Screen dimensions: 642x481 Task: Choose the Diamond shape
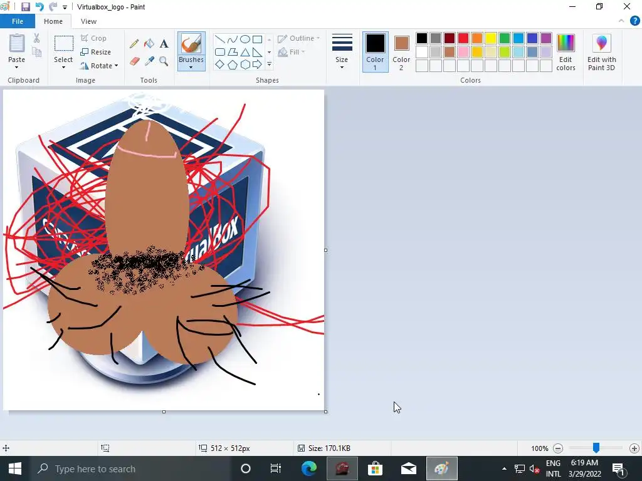coord(220,65)
